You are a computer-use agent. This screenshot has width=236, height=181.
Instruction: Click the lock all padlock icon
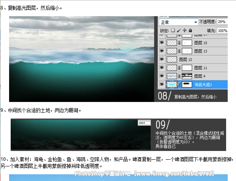(x=191, y=30)
